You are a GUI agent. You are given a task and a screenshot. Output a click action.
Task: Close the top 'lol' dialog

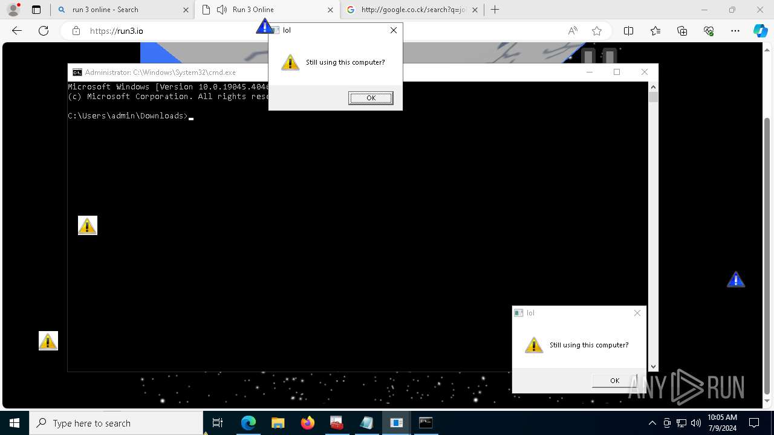point(394,30)
